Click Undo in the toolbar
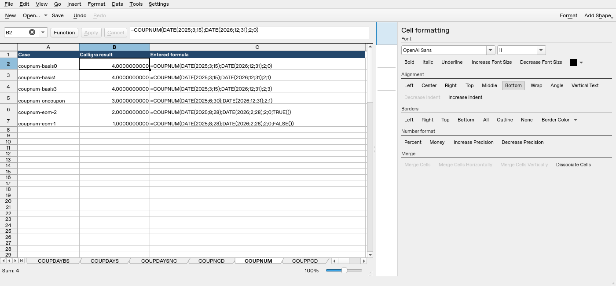 click(x=80, y=15)
